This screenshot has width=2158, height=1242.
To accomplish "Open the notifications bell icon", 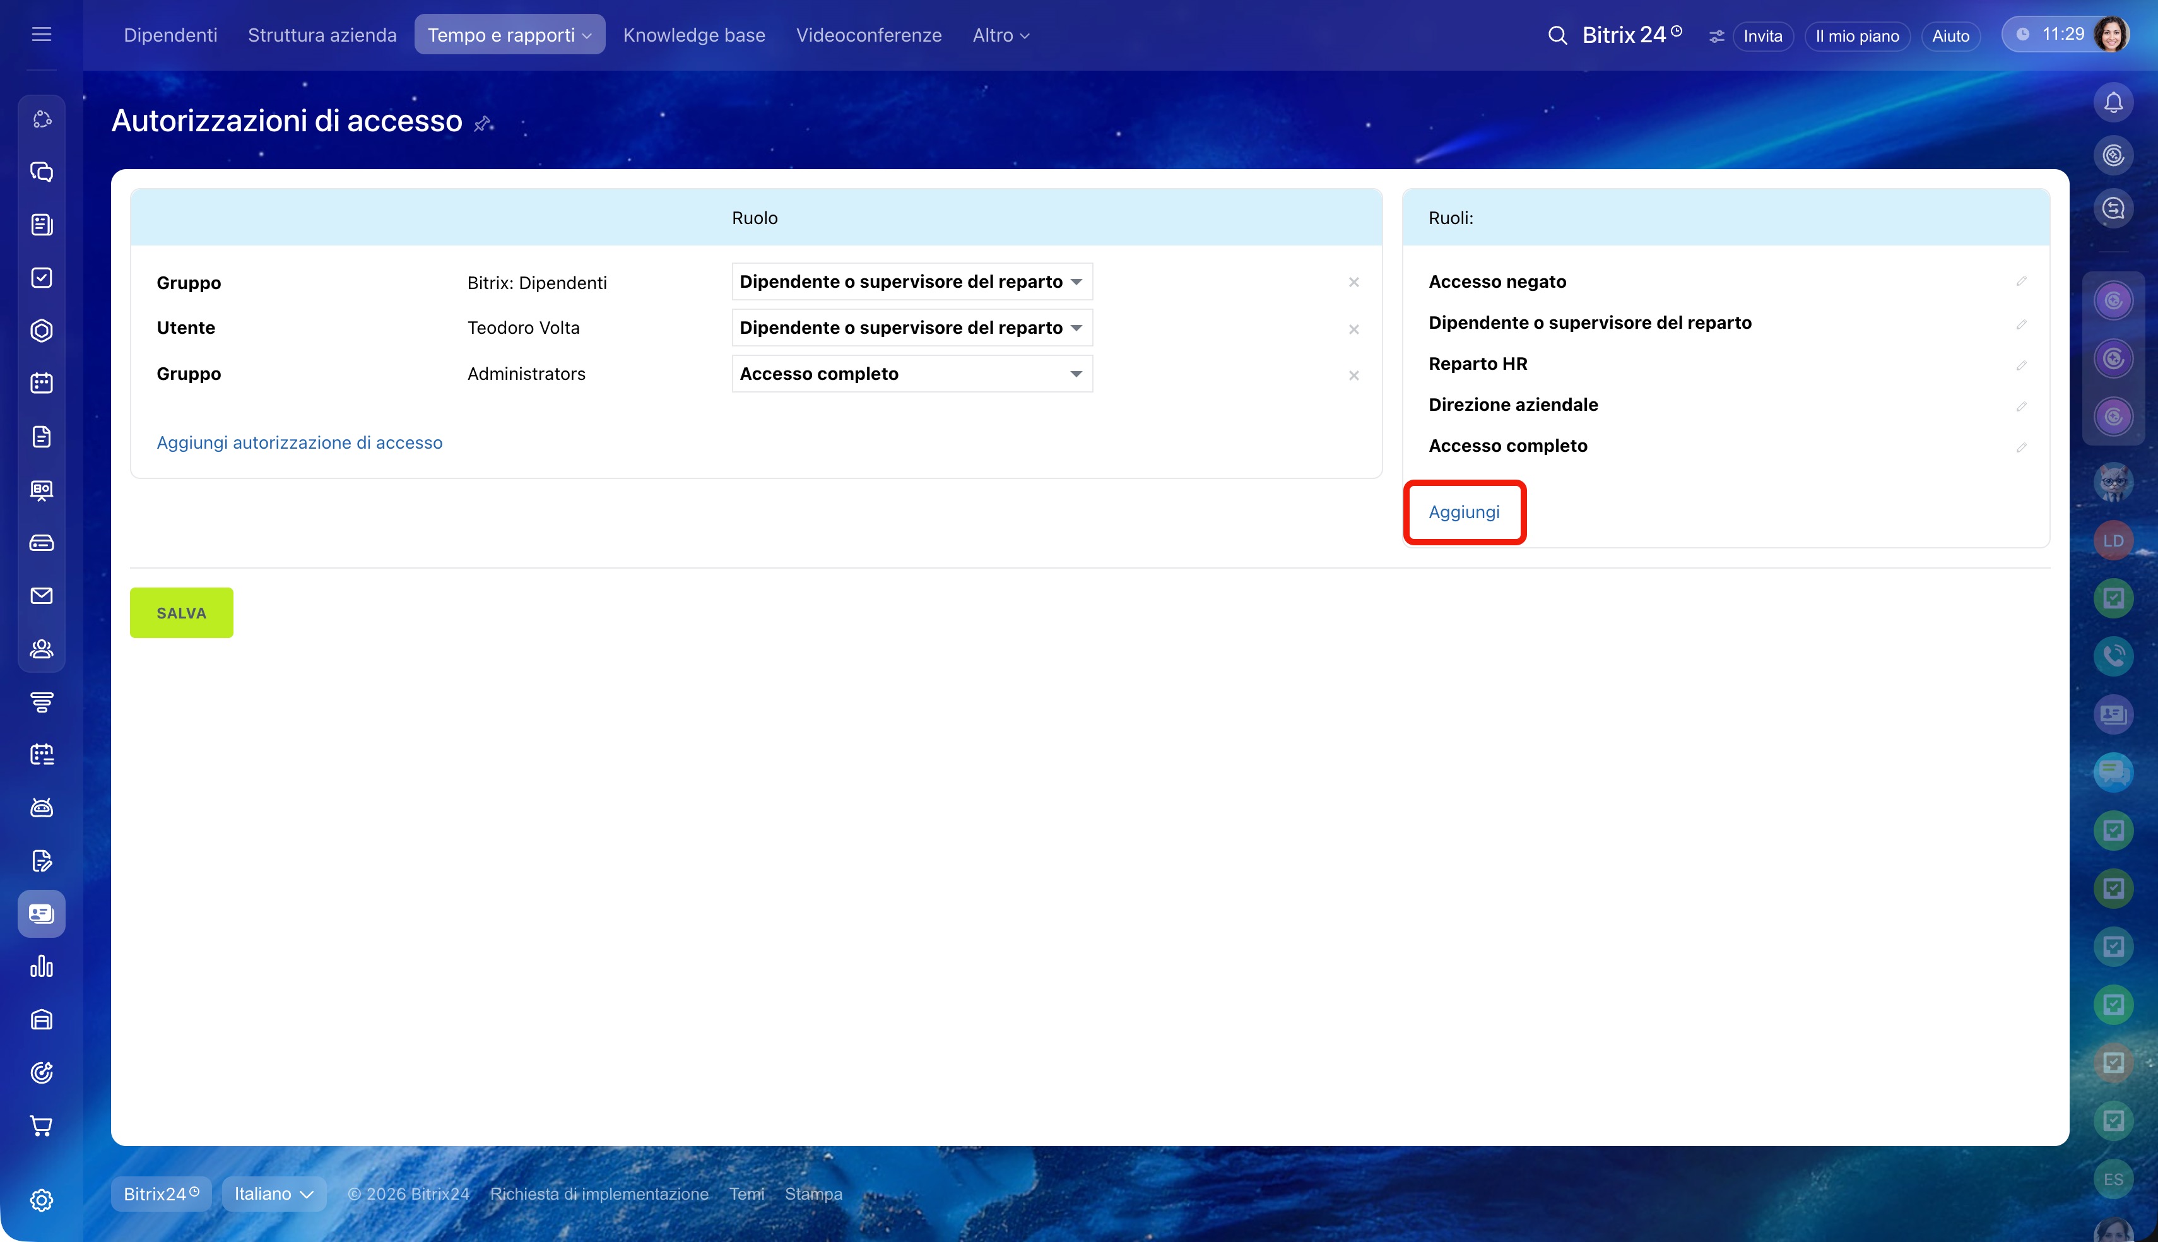I will [x=2113, y=103].
